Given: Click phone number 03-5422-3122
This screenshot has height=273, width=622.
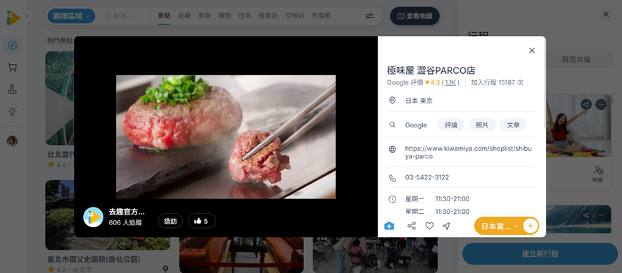Looking at the screenshot, I should tap(427, 177).
